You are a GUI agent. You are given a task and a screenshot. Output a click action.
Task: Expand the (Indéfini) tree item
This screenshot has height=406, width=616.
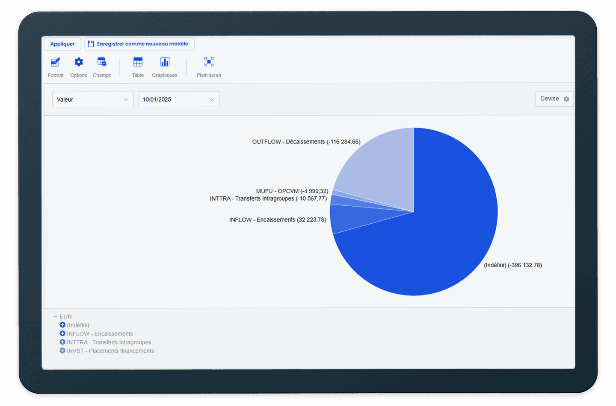(62, 325)
